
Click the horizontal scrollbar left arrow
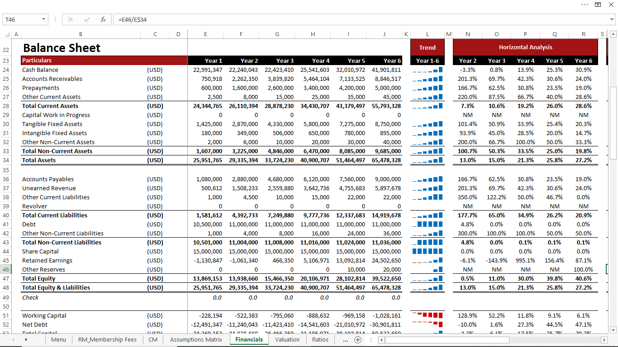pos(381,340)
